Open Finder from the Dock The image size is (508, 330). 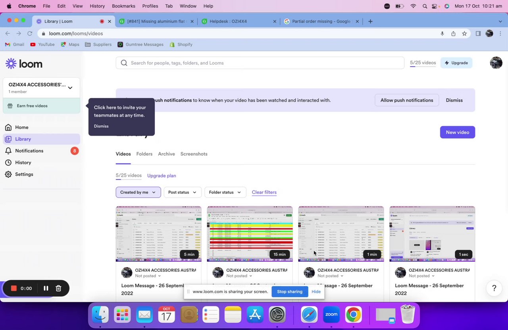pyautogui.click(x=100, y=315)
